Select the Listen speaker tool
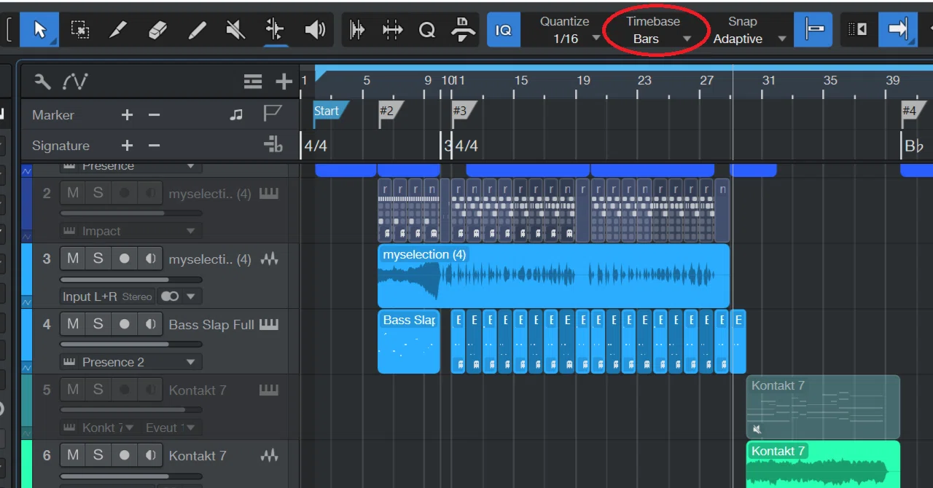Screen dimensions: 933x488 point(315,30)
